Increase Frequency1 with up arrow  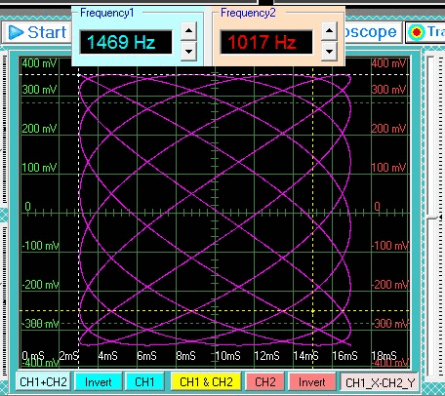click(x=188, y=31)
